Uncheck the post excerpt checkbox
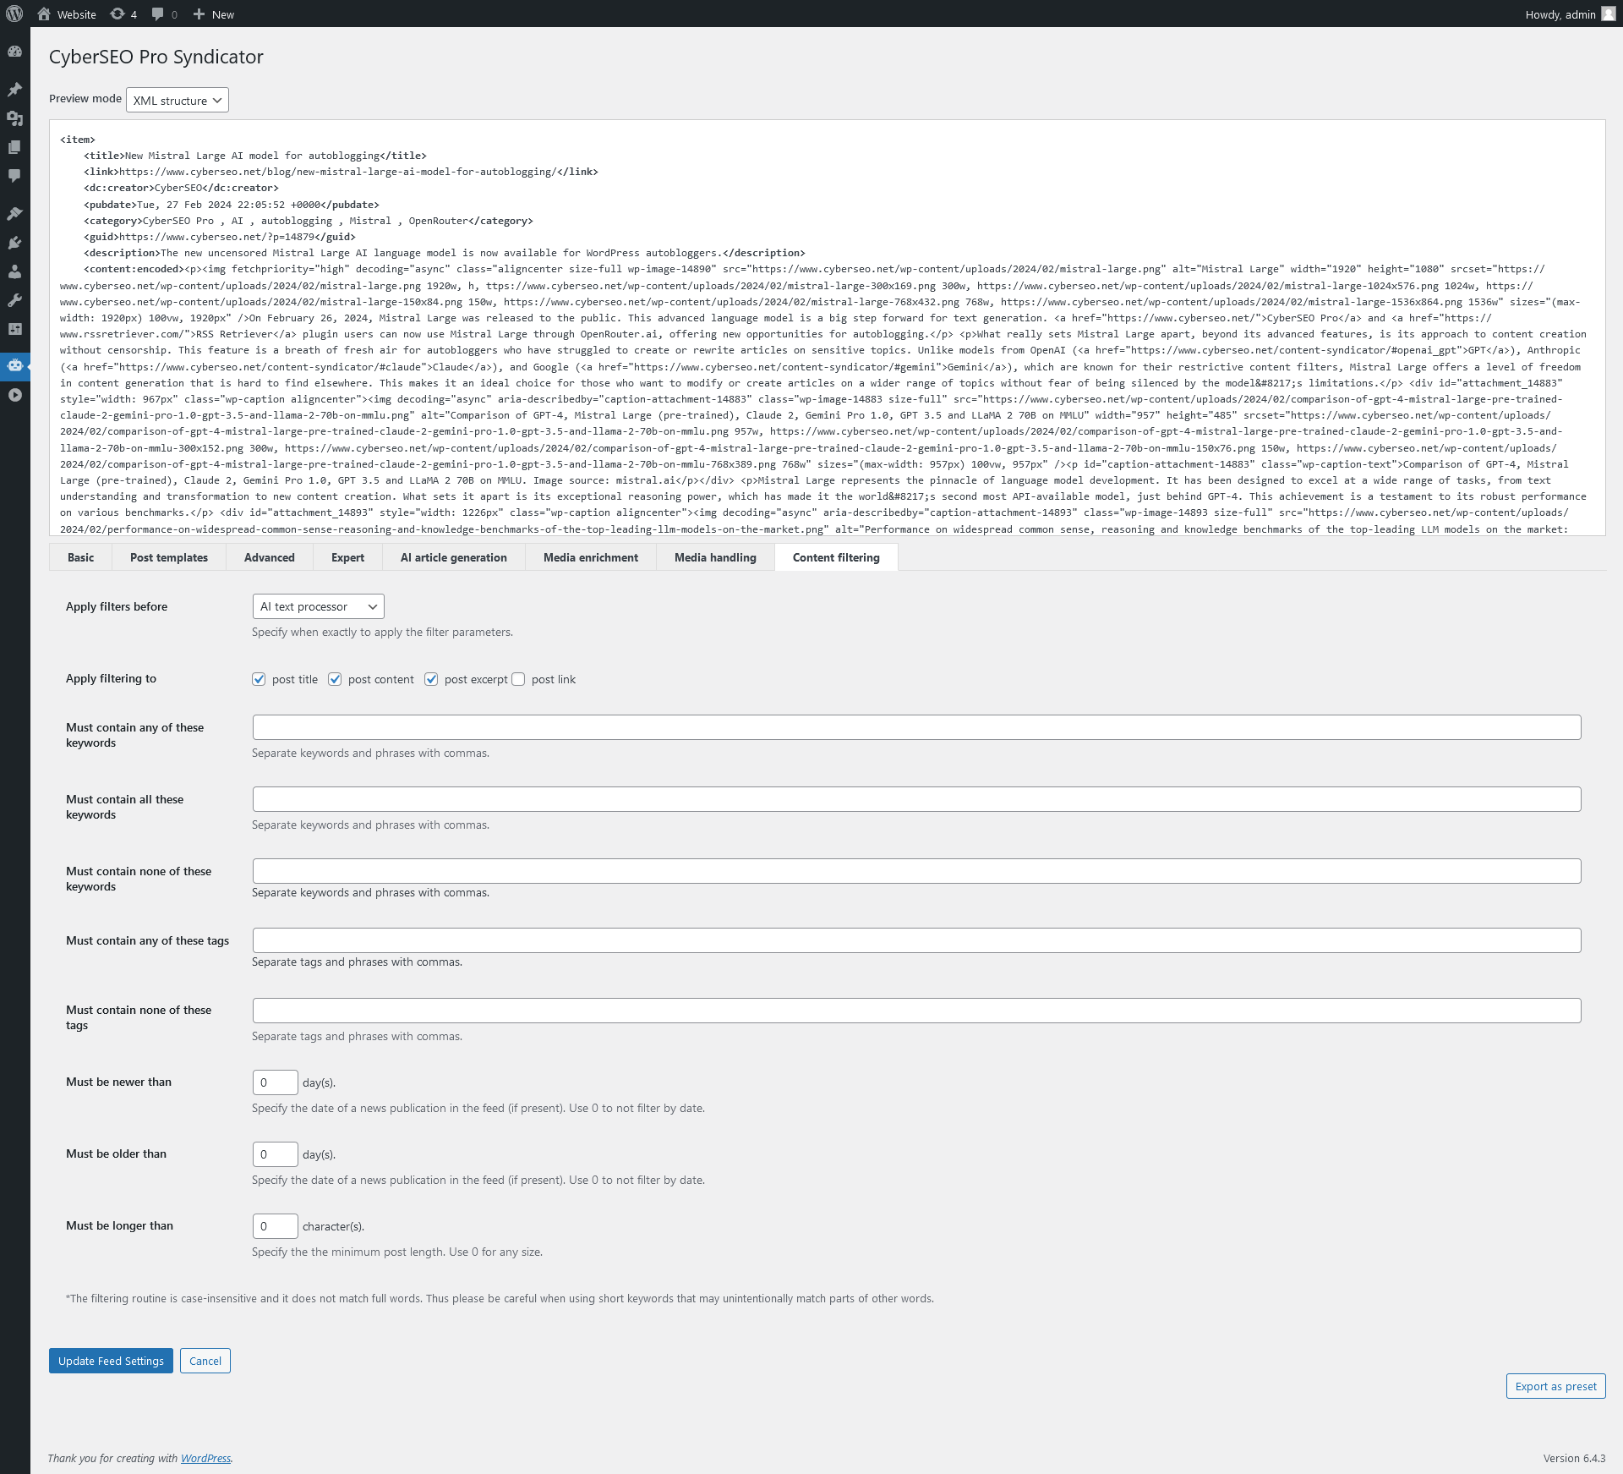This screenshot has height=1474, width=1623. point(431,679)
